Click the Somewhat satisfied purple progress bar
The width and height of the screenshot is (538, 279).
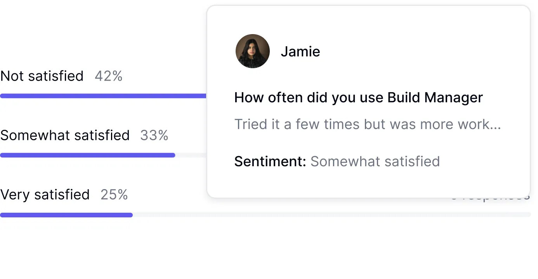click(x=87, y=155)
